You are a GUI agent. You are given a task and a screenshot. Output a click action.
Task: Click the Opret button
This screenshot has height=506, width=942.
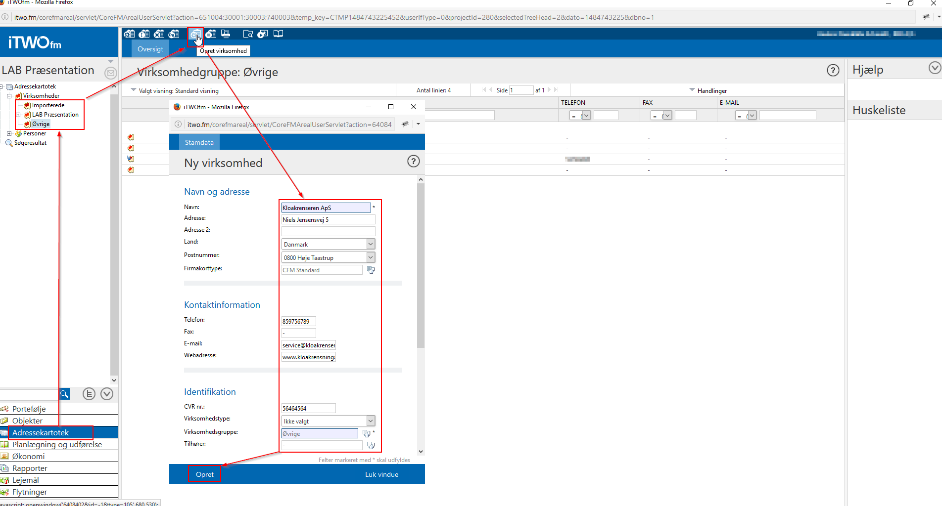(x=204, y=474)
